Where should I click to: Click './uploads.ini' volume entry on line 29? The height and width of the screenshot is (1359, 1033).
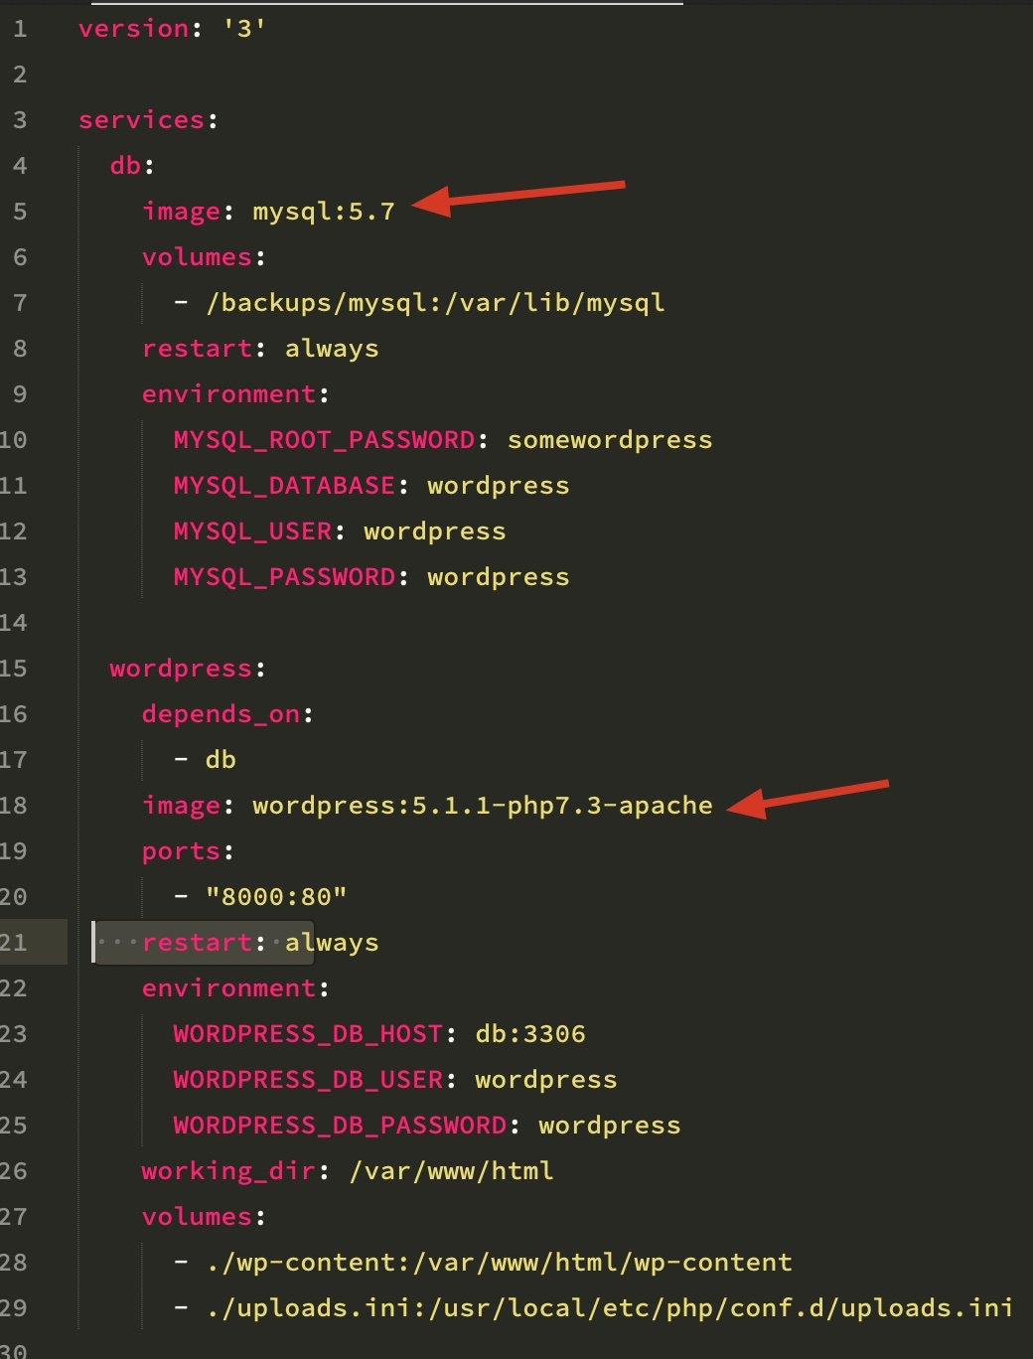610,1308
